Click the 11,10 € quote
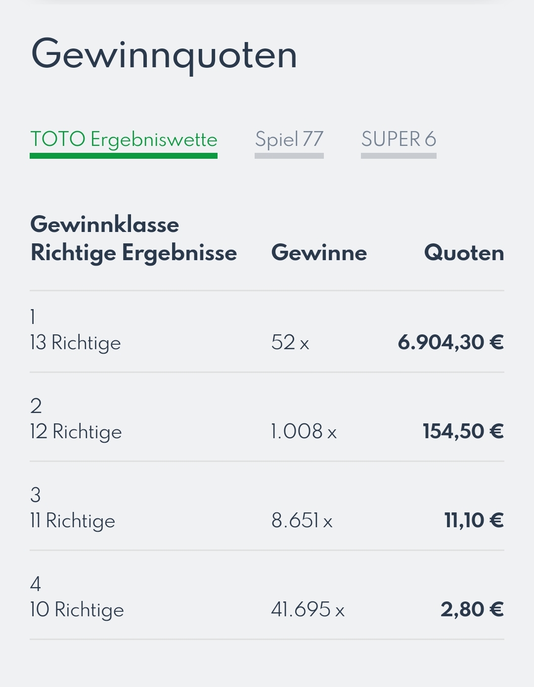 (474, 520)
